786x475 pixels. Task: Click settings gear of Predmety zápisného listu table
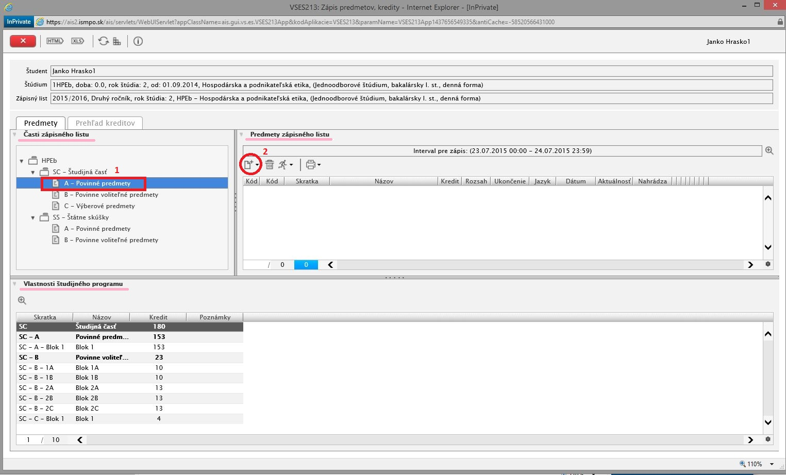pos(768,264)
